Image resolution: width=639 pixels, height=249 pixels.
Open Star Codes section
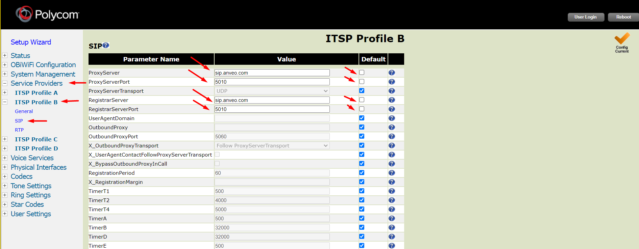point(27,204)
